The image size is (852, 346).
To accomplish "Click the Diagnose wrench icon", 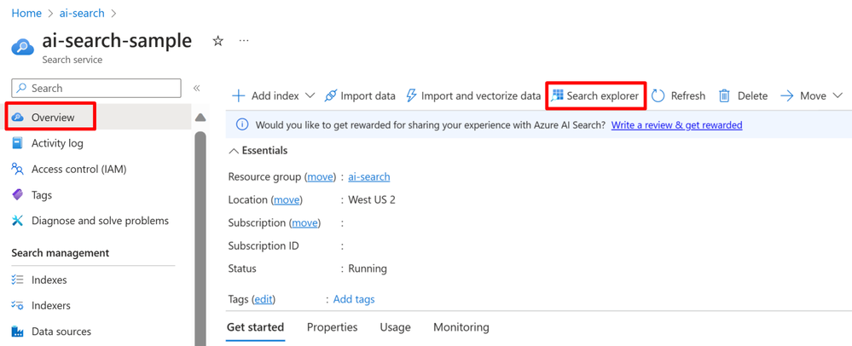I will pos(18,221).
